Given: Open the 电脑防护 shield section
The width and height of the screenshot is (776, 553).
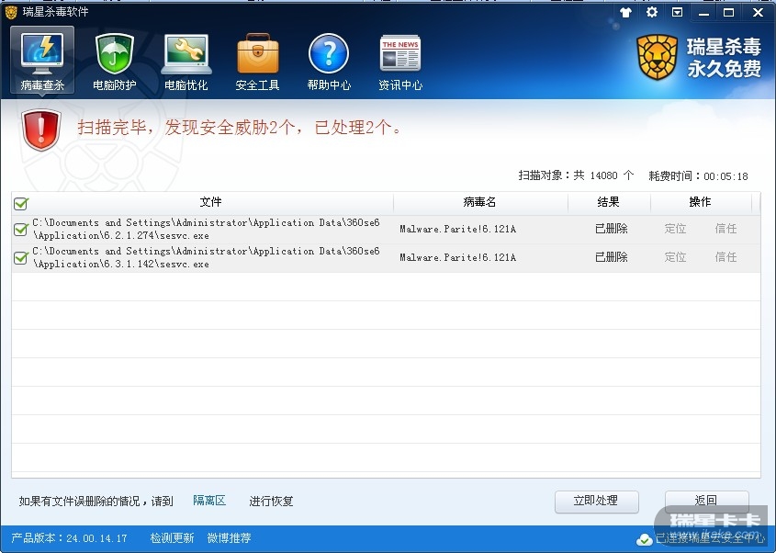Looking at the screenshot, I should coord(114,62).
